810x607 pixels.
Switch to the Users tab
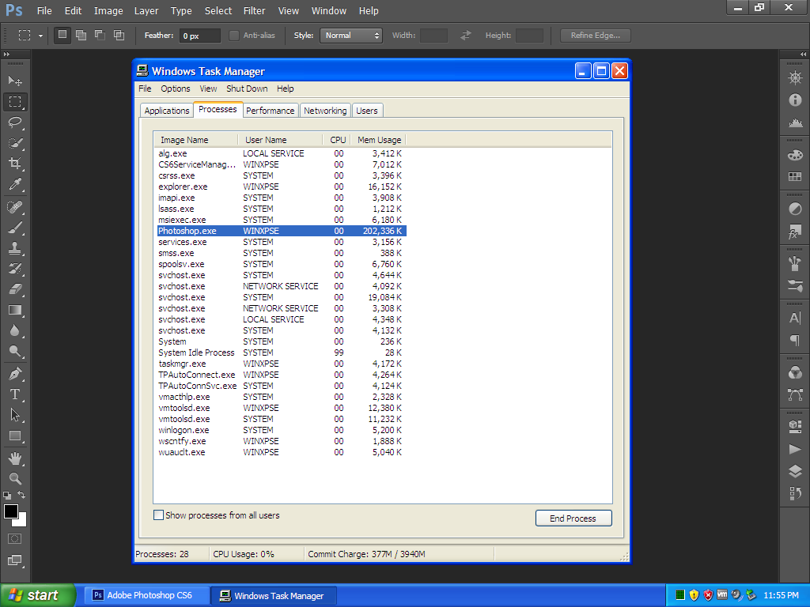click(x=367, y=111)
